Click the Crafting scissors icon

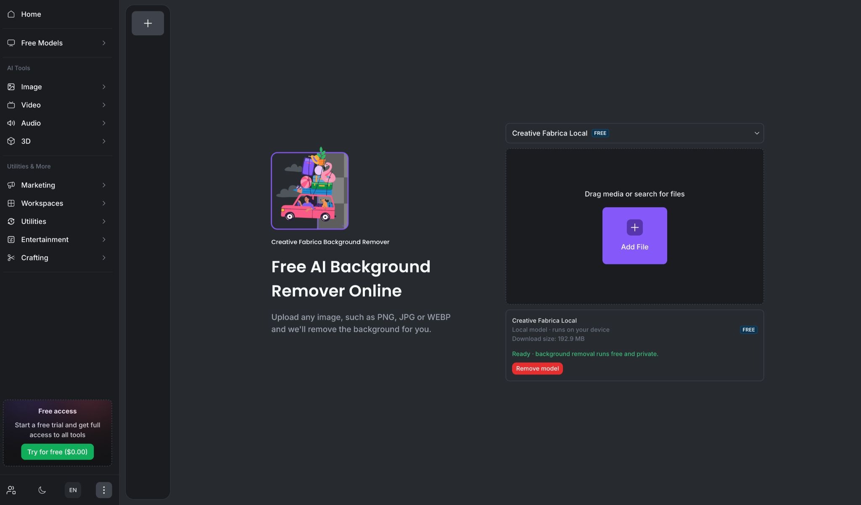(x=11, y=258)
